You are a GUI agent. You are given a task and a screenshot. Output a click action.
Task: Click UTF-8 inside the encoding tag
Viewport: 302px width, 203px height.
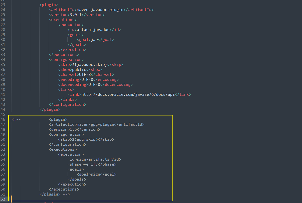tap(88, 80)
